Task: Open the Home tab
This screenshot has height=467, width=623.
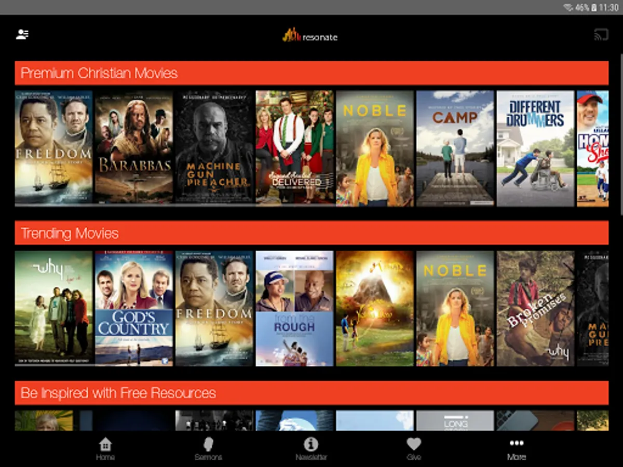Action: click(x=105, y=449)
